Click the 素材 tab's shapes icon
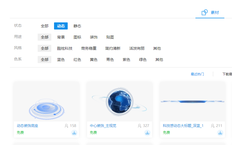This screenshot has height=145, width=232. click(x=205, y=12)
